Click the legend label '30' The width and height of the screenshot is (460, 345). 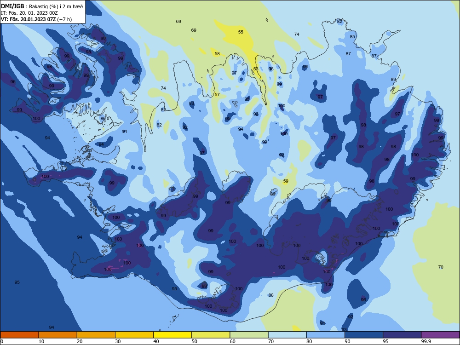click(x=118, y=341)
